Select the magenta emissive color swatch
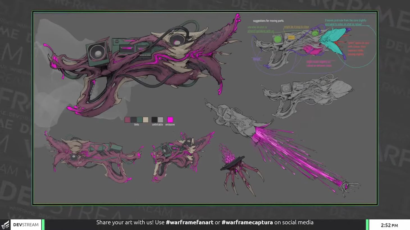 tap(170, 120)
